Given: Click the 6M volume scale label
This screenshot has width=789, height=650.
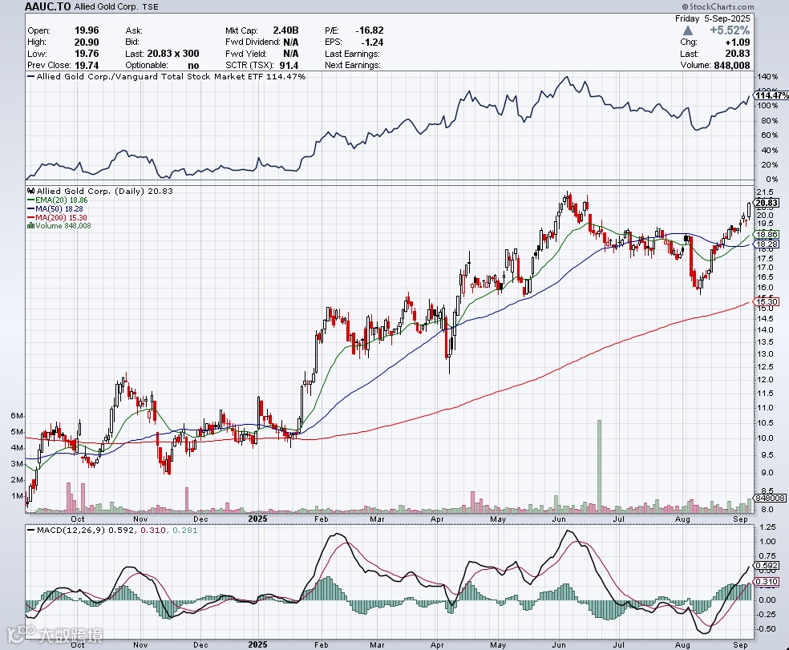Looking at the screenshot, I should [x=17, y=415].
